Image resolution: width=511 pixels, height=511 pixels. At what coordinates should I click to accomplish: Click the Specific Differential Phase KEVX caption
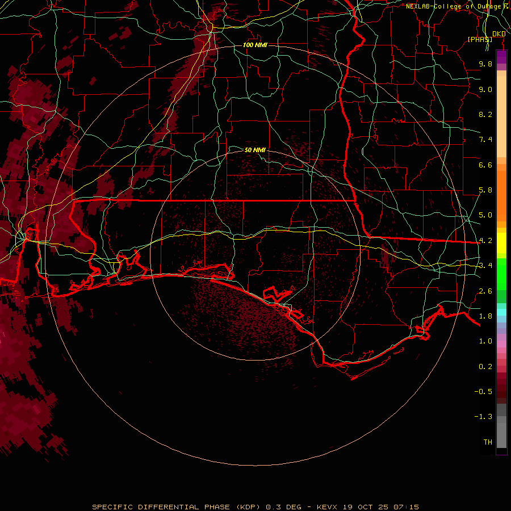(256, 507)
